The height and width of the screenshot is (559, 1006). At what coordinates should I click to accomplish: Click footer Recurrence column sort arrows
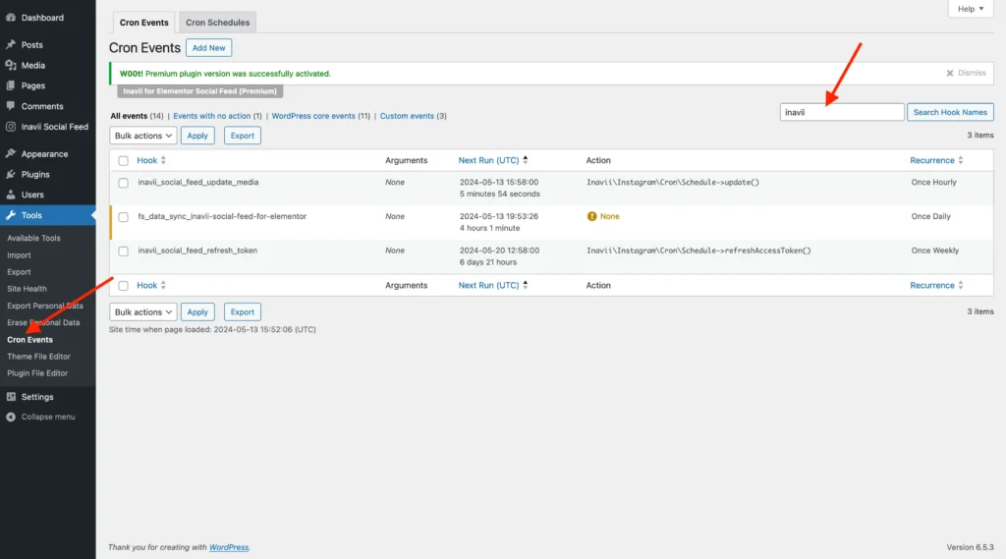tap(961, 285)
